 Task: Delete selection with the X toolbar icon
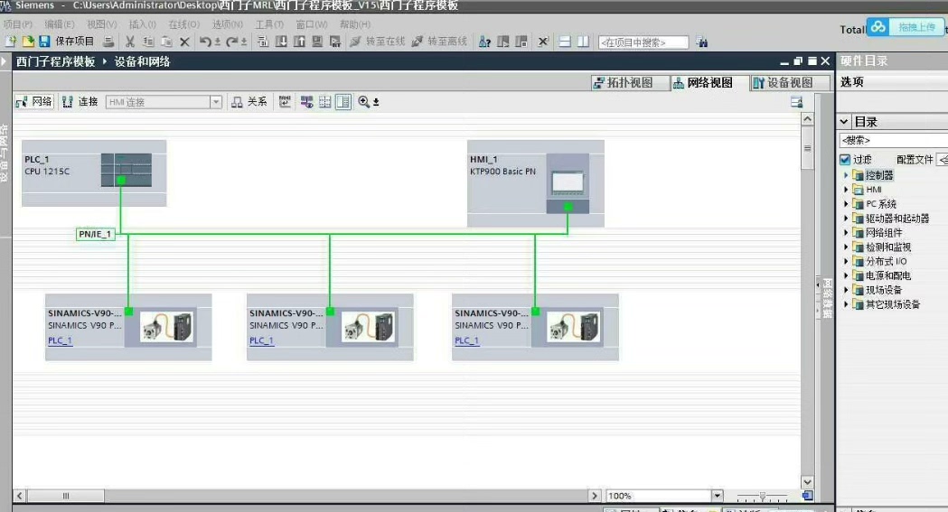(184, 42)
